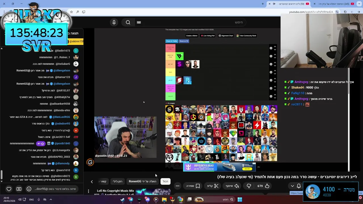The height and width of the screenshot is (204, 363).
Task: Select the purple S logo in orange tier
Action: [x=180, y=64]
